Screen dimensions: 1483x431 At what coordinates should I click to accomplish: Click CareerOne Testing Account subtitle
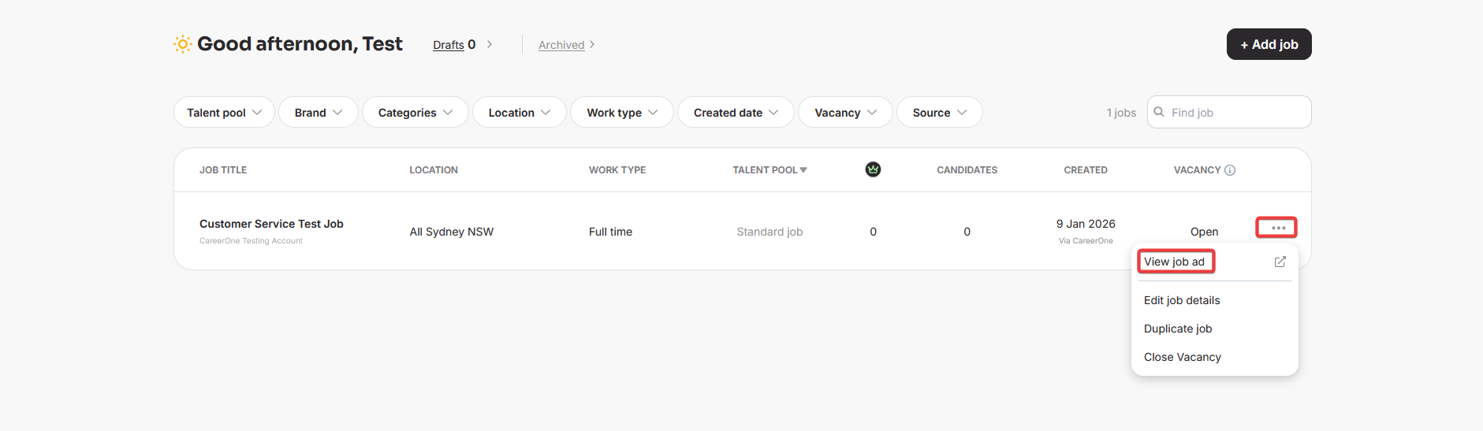[251, 241]
